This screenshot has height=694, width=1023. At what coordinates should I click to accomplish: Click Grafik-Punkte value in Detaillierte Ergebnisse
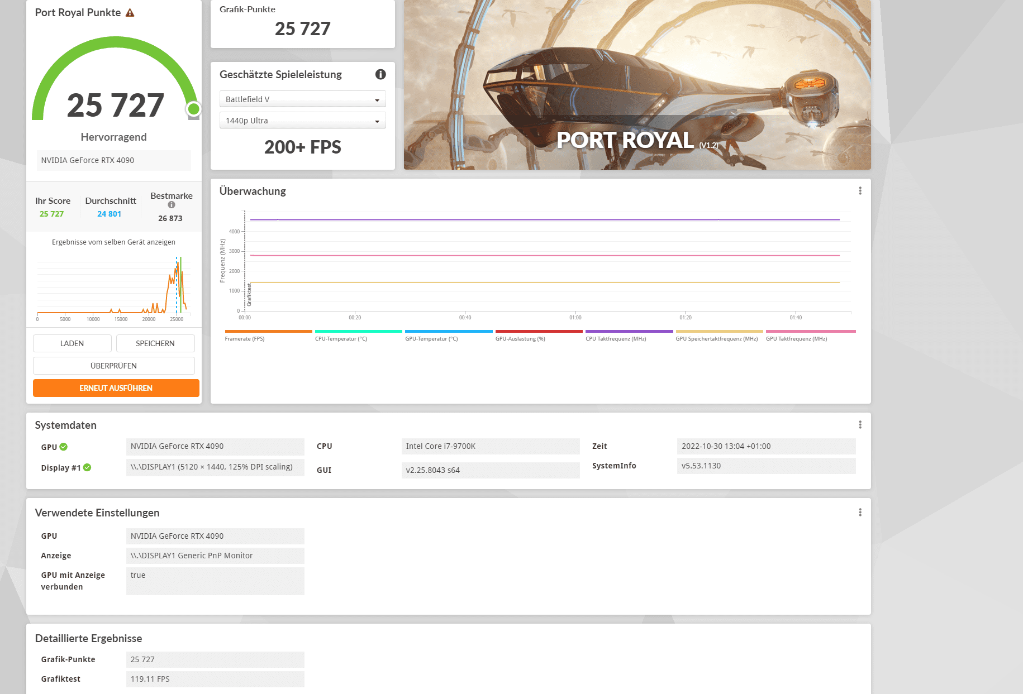tap(215, 659)
